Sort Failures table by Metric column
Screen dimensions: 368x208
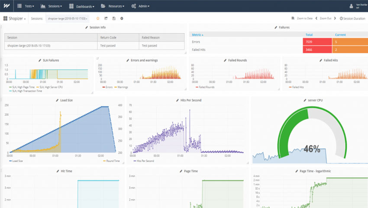point(198,34)
